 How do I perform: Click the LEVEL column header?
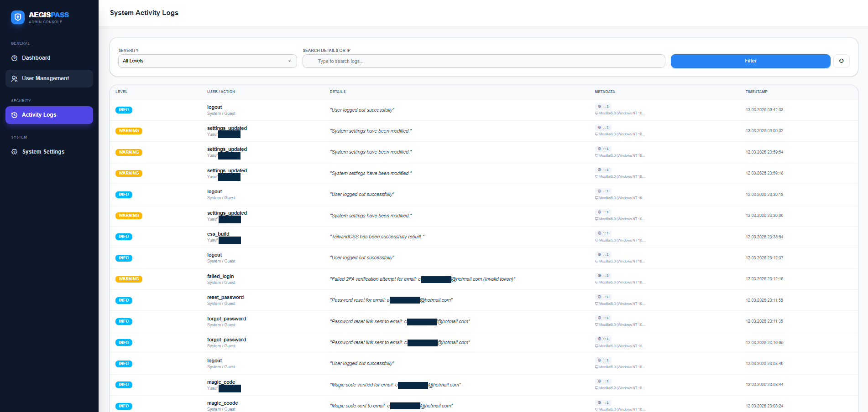click(121, 92)
